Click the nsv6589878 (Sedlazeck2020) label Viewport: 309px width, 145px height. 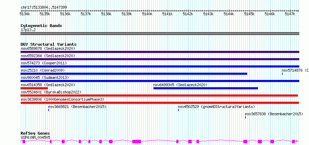click(48, 48)
